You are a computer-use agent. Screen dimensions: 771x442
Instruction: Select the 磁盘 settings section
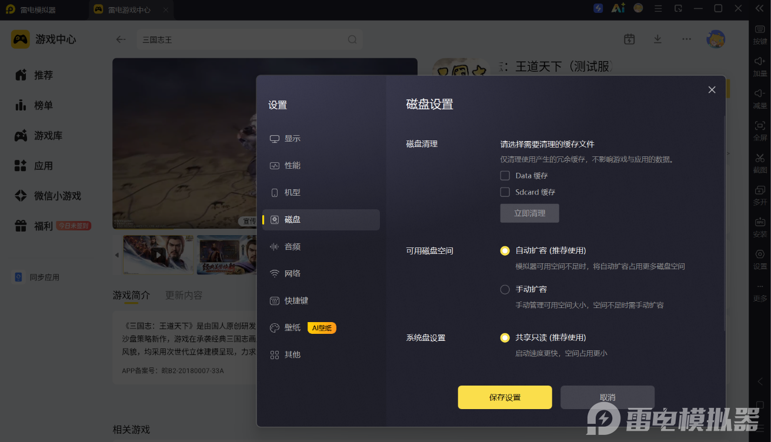click(x=321, y=220)
